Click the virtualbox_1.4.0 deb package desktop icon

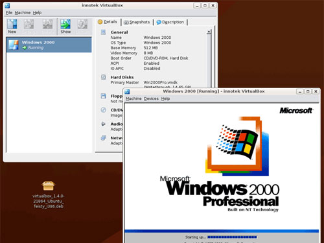(x=49, y=194)
